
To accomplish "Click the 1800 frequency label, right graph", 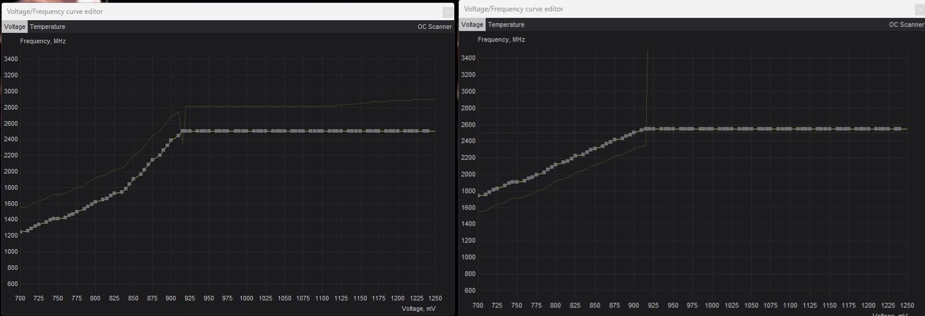I will click(469, 191).
